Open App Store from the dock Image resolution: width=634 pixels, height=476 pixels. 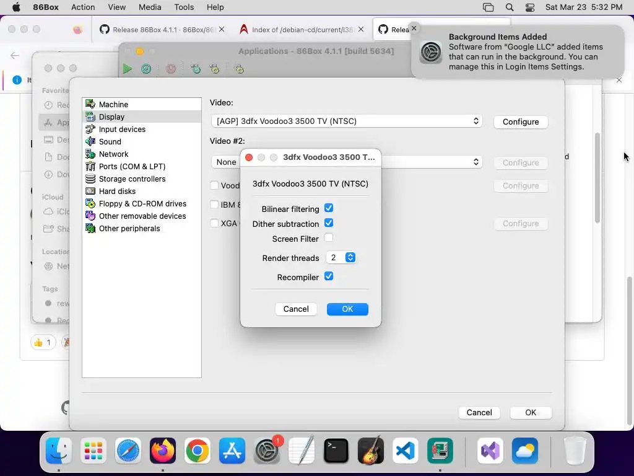coord(232,451)
